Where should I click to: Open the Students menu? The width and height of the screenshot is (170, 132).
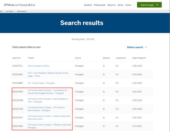(x=88, y=5)
